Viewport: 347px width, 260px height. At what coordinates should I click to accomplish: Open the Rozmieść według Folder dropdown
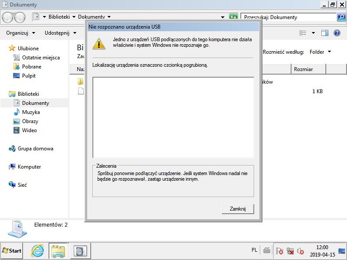point(320,52)
